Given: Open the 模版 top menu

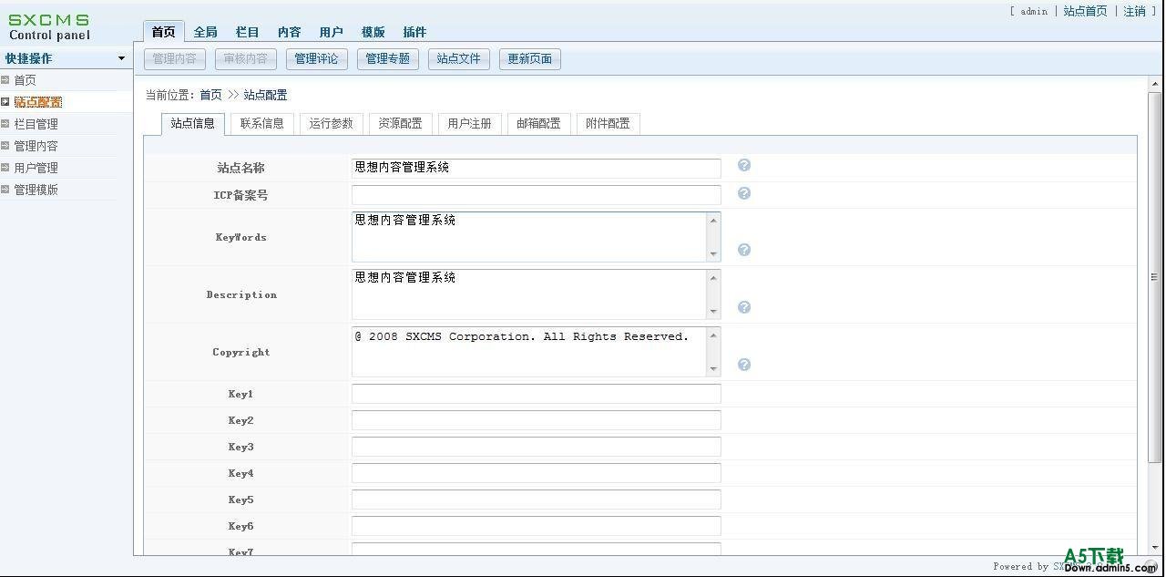Looking at the screenshot, I should point(373,32).
